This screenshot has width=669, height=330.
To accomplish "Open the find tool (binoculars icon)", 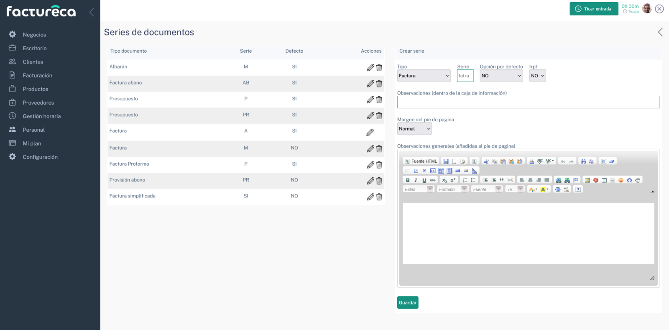I will click(583, 161).
